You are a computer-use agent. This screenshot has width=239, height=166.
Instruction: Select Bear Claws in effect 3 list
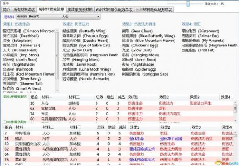click(137, 31)
